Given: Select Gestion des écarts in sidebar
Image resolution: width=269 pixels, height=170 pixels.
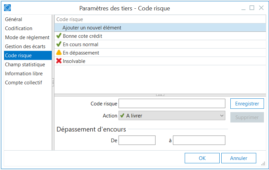Looking at the screenshot, I should [x=25, y=47].
